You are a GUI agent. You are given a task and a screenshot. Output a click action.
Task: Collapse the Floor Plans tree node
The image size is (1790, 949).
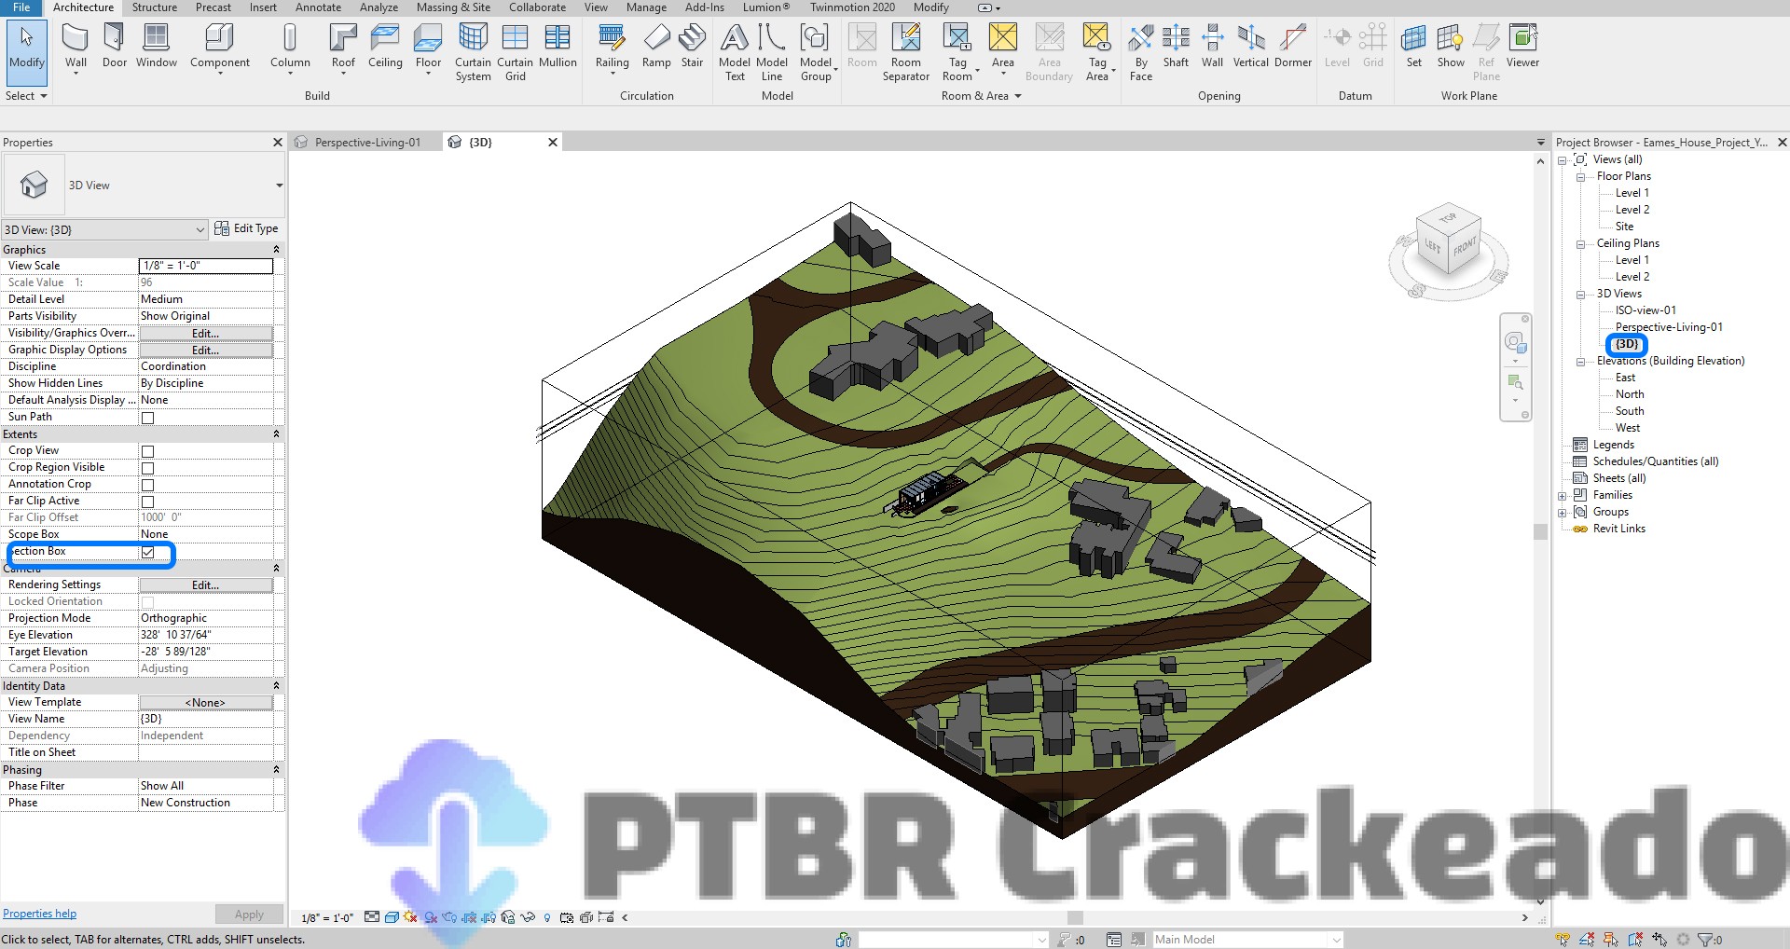(1580, 177)
